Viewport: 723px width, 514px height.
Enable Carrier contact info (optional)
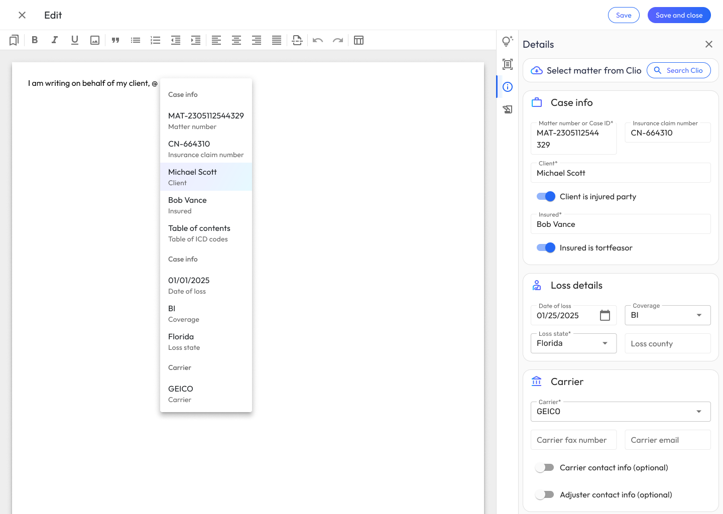[x=545, y=467]
